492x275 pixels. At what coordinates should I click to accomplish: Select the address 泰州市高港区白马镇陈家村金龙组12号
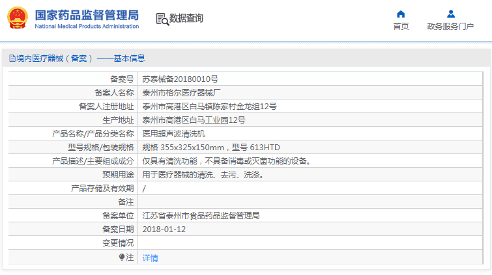click(x=209, y=107)
